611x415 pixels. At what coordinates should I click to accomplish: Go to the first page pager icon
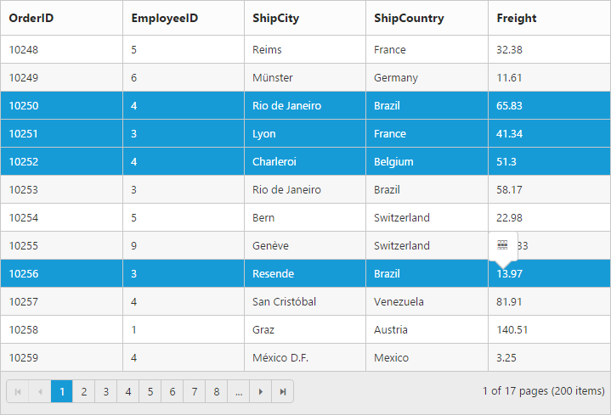point(17,391)
